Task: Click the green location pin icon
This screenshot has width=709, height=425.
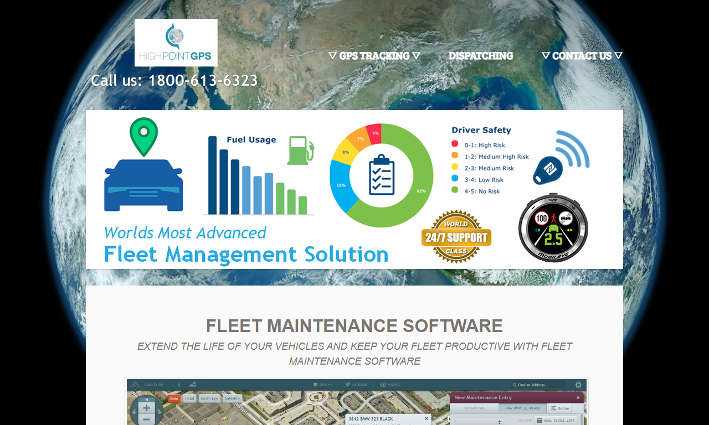Action: click(143, 136)
